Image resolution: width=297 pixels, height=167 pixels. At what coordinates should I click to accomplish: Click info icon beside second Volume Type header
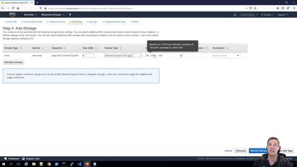[121, 48]
